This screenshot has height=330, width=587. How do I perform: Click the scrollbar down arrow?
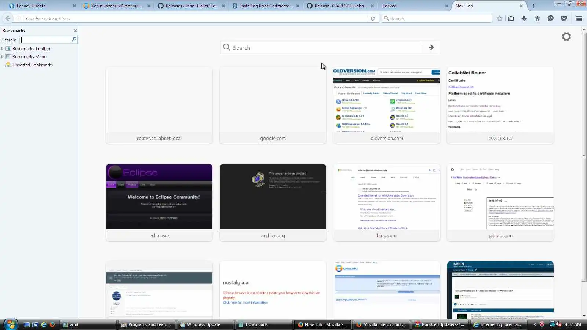tap(584, 316)
